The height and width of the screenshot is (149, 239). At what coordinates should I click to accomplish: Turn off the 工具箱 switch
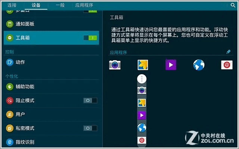pos(90,38)
